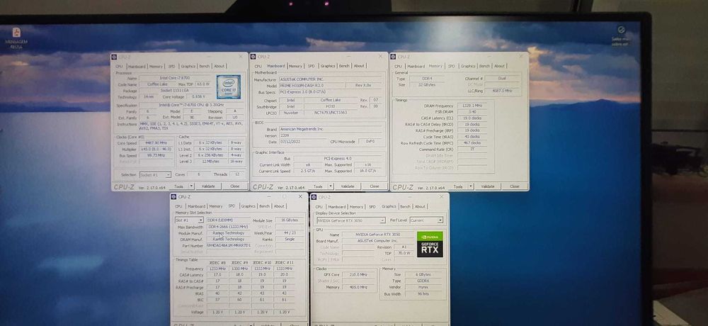Expand the Socket #1 selection dropdown
This screenshot has width=708, height=326.
(x=169, y=174)
